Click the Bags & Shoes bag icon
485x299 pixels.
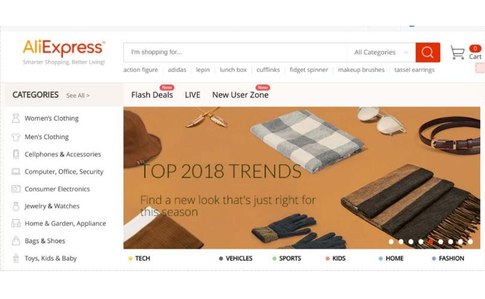(x=16, y=240)
